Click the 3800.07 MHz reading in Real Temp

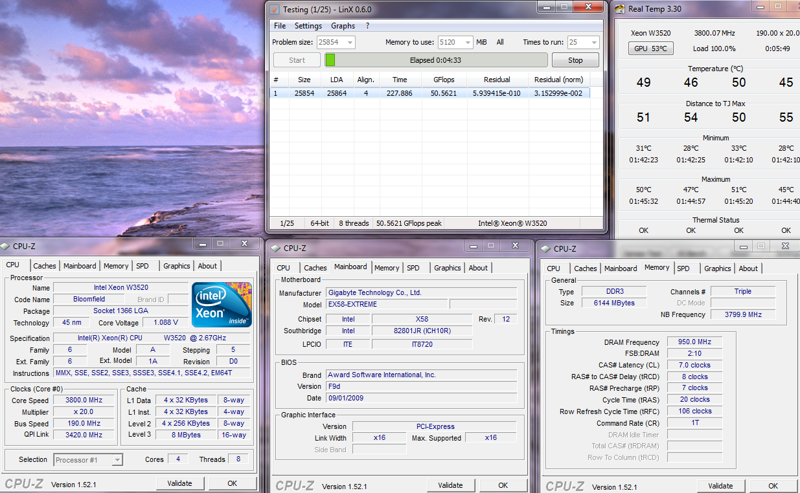click(715, 32)
